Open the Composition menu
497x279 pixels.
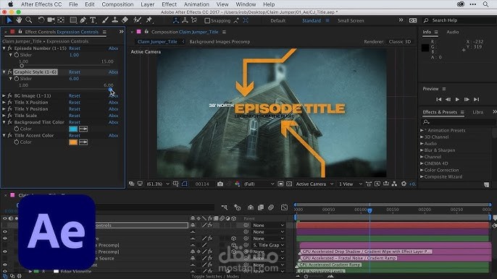tap(117, 4)
